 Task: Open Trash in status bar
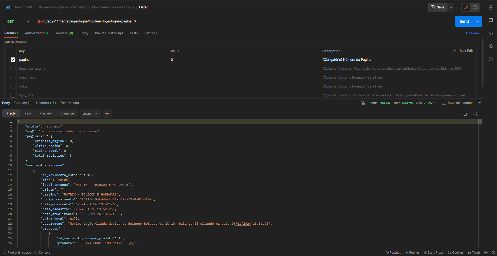pos(474,252)
